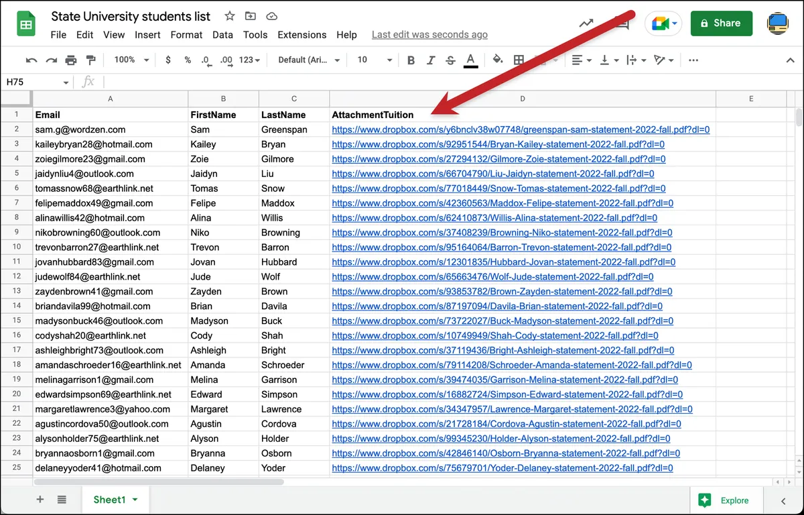Check the cloud document status icon
Screen dimensions: 804x515
pyautogui.click(x=271, y=16)
